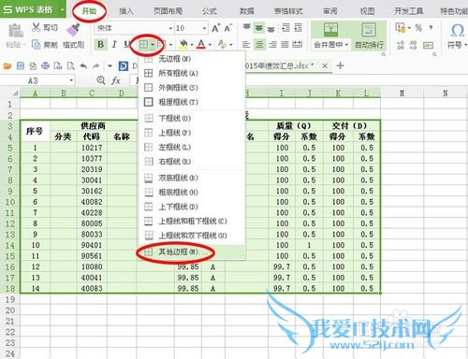The image size is (468, 359).
Task: Select column M header
Action: (402, 93)
